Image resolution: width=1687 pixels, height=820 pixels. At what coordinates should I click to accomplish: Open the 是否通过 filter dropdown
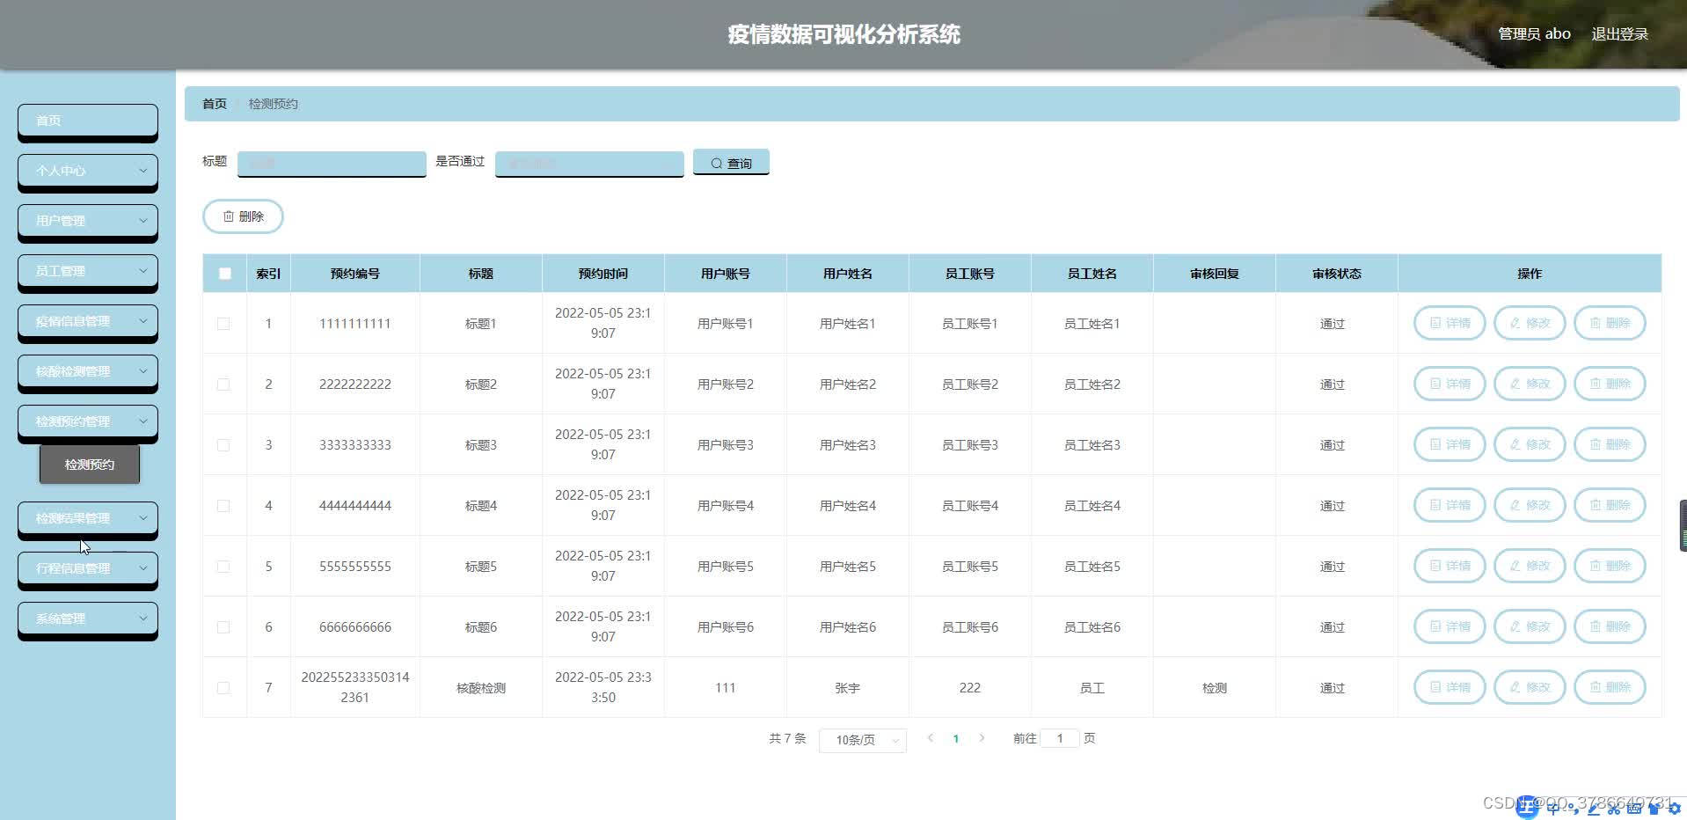pyautogui.click(x=589, y=164)
